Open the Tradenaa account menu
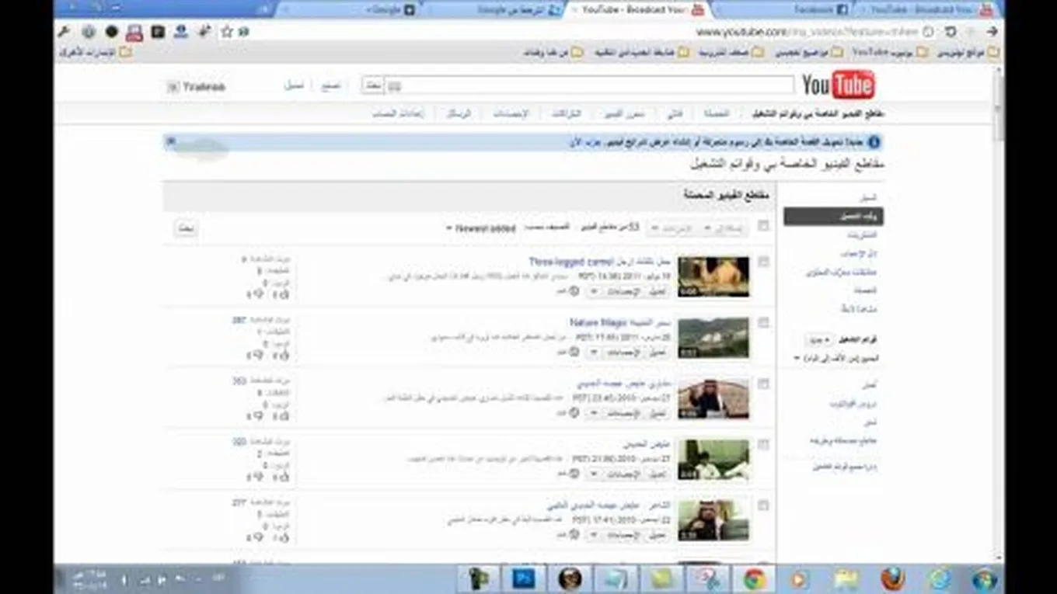The height and width of the screenshot is (594, 1057). pyautogui.click(x=197, y=87)
